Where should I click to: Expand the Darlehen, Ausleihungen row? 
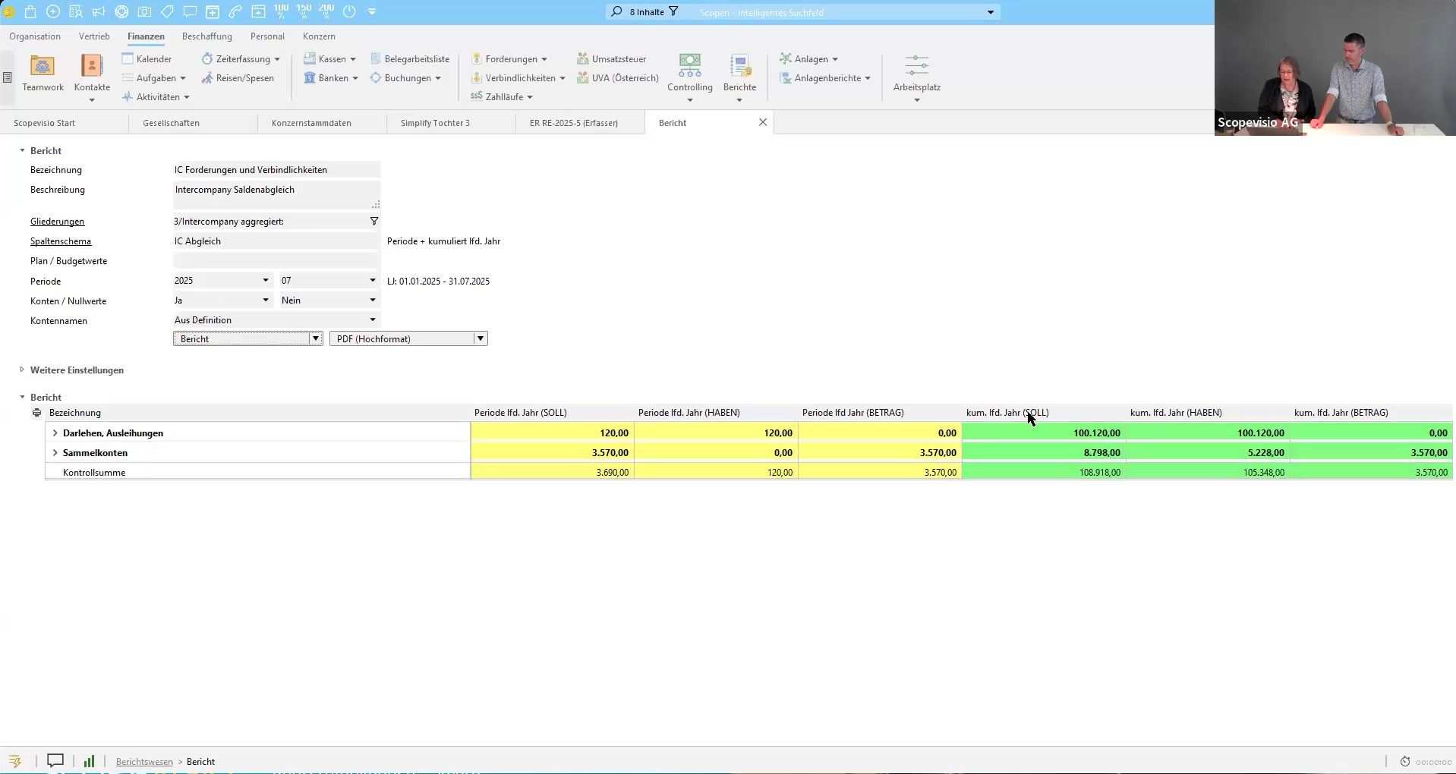click(x=55, y=433)
